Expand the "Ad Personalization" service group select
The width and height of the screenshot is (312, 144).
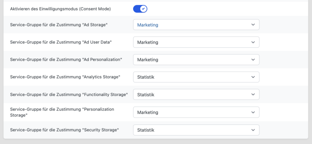click(196, 60)
